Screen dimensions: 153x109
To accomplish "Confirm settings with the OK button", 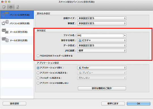I will [x=139, y=104].
